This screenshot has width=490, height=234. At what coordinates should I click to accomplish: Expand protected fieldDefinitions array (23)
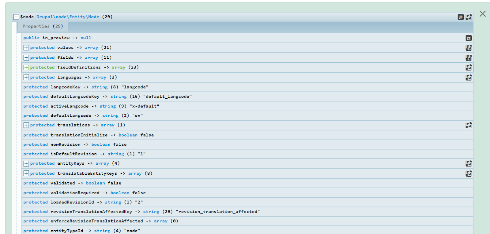pos(26,67)
